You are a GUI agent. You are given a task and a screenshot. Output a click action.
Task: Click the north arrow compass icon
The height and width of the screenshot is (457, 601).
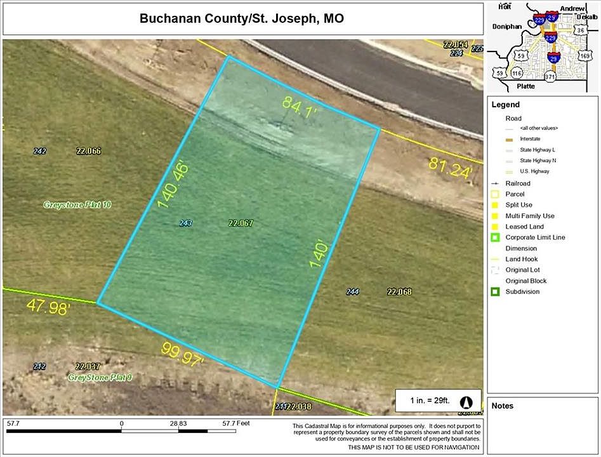click(466, 402)
